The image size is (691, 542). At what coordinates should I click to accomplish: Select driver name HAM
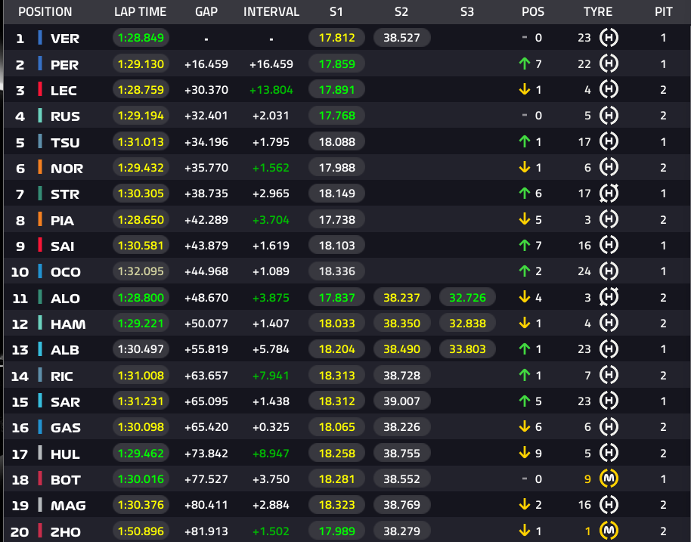coord(68,324)
